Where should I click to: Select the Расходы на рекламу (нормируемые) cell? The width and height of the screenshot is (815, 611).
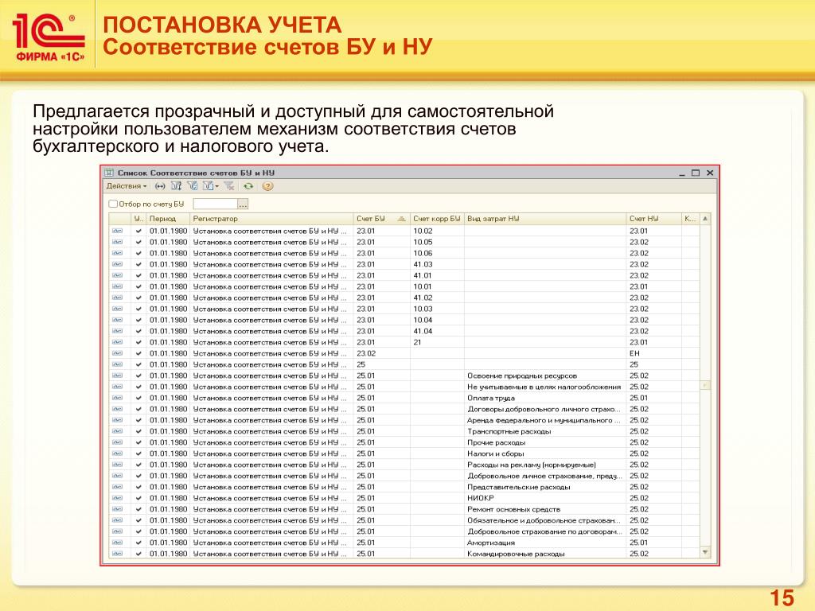click(x=544, y=465)
